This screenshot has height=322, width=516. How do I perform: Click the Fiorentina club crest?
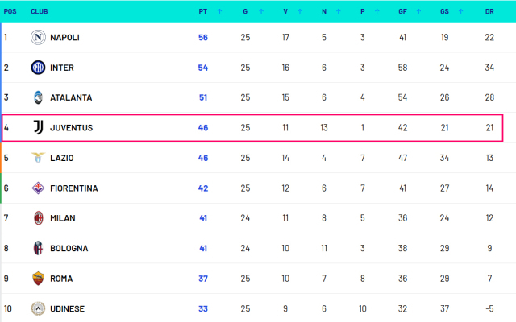tap(38, 188)
